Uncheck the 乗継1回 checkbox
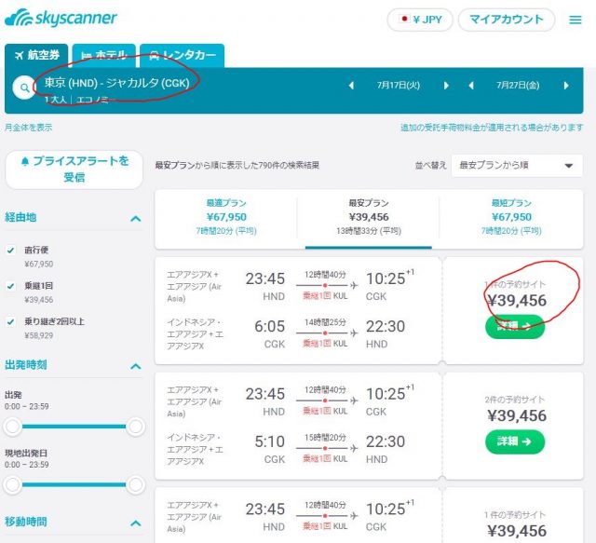This screenshot has width=596, height=543. point(10,286)
